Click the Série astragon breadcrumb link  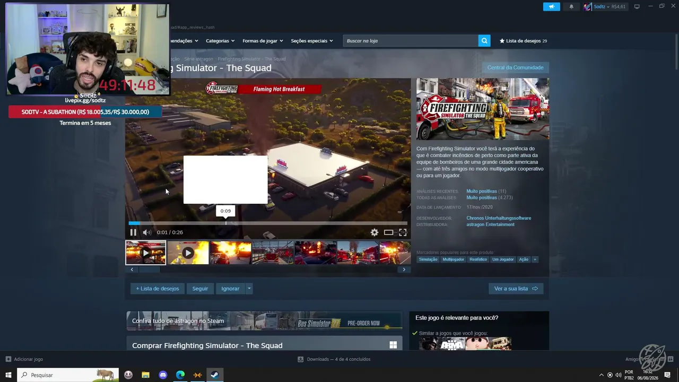point(198,59)
